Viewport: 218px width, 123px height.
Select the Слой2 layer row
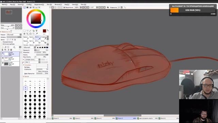[10, 59]
